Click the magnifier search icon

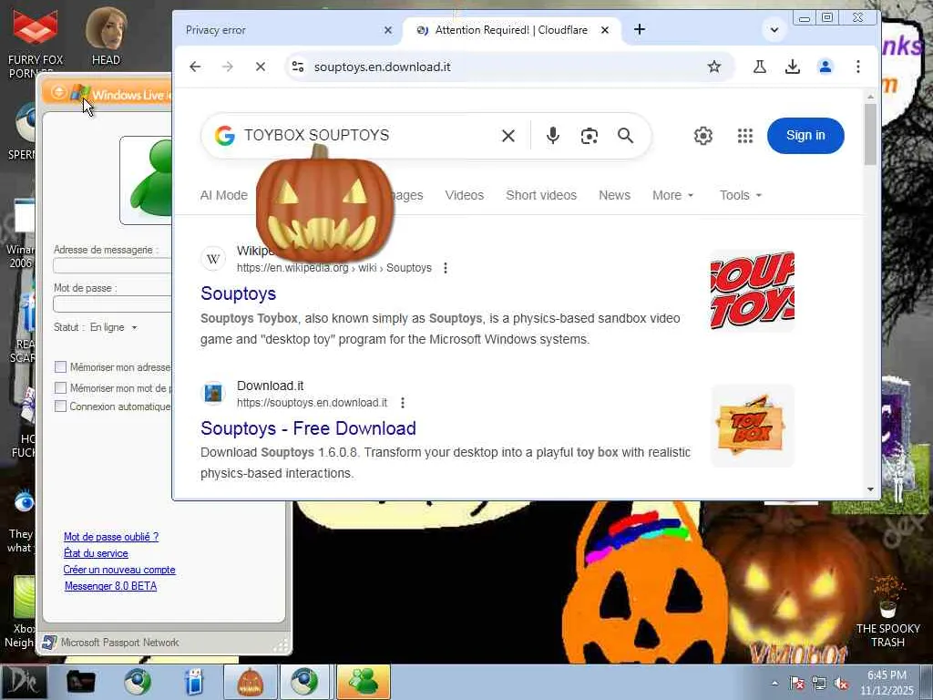coord(625,136)
